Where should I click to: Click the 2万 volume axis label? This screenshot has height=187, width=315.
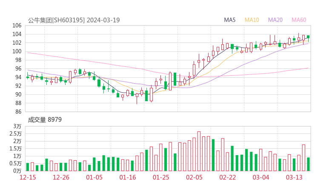[x=17, y=141]
